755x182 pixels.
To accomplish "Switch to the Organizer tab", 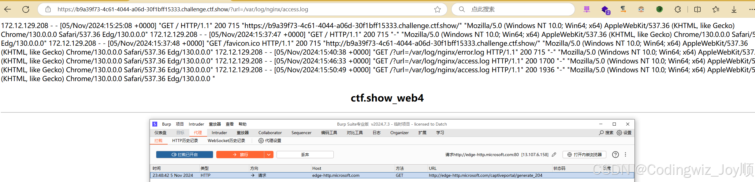I will pos(400,133).
